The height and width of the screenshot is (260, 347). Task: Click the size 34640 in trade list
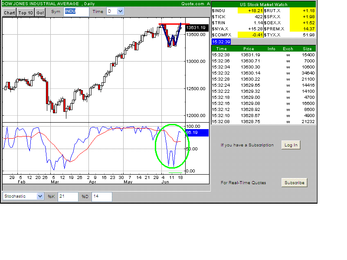point(308,73)
